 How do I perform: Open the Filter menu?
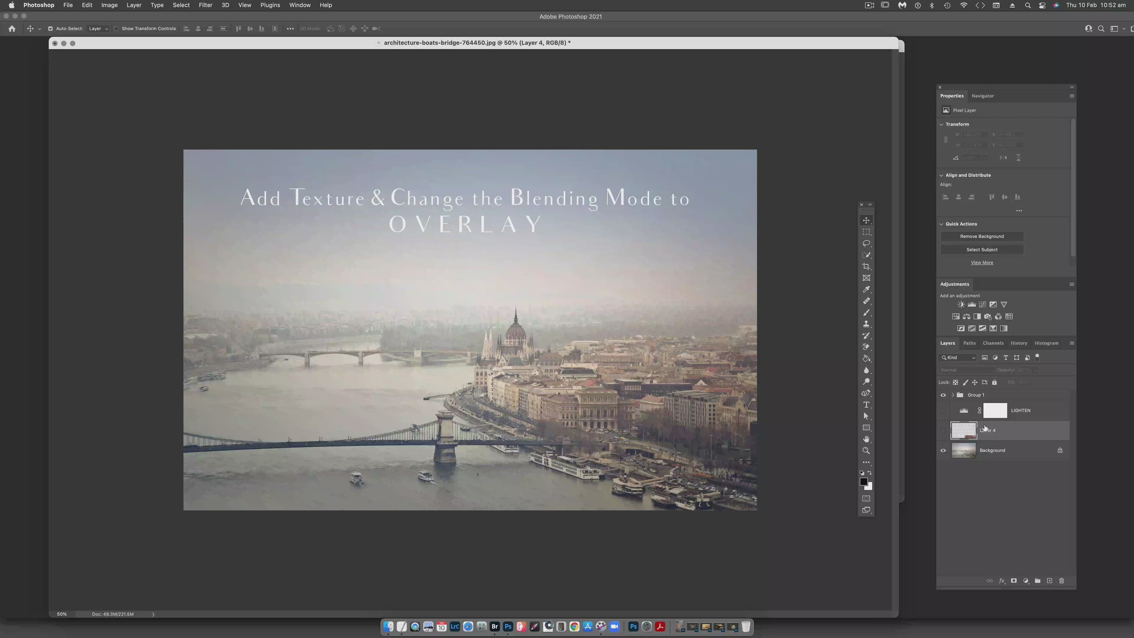point(205,5)
